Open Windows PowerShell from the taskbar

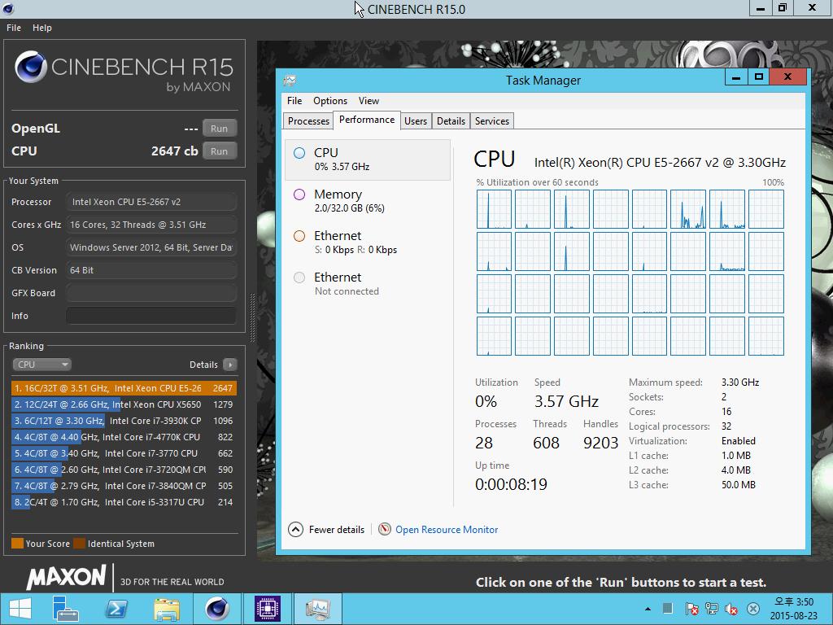pyautogui.click(x=117, y=609)
